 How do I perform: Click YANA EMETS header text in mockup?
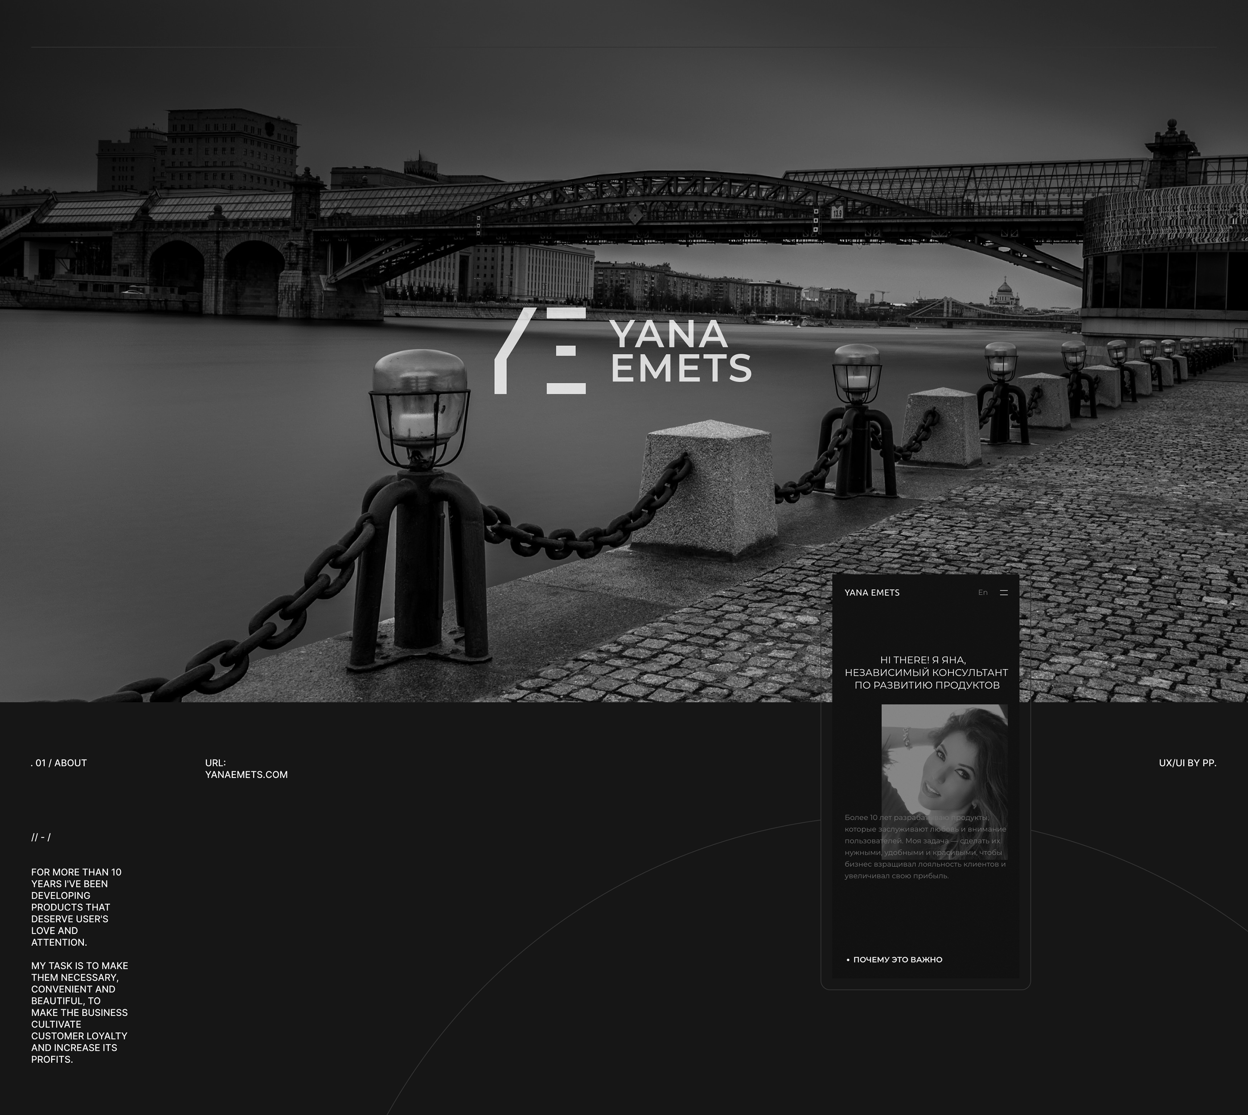(871, 592)
